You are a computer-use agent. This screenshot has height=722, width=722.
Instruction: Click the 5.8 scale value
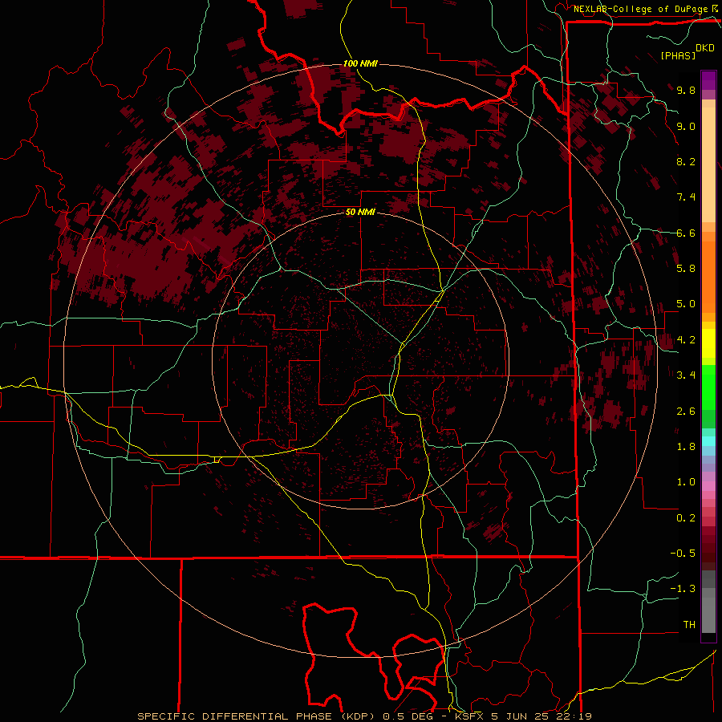click(x=686, y=269)
